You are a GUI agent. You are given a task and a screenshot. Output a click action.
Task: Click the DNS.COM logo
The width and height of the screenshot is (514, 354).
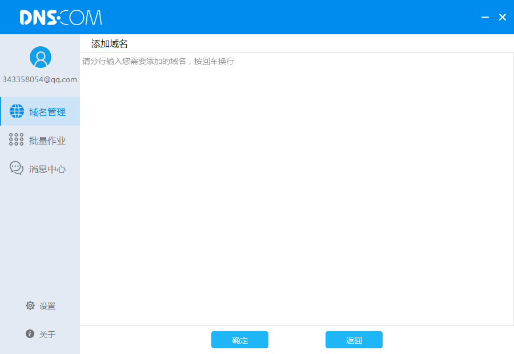(x=61, y=17)
